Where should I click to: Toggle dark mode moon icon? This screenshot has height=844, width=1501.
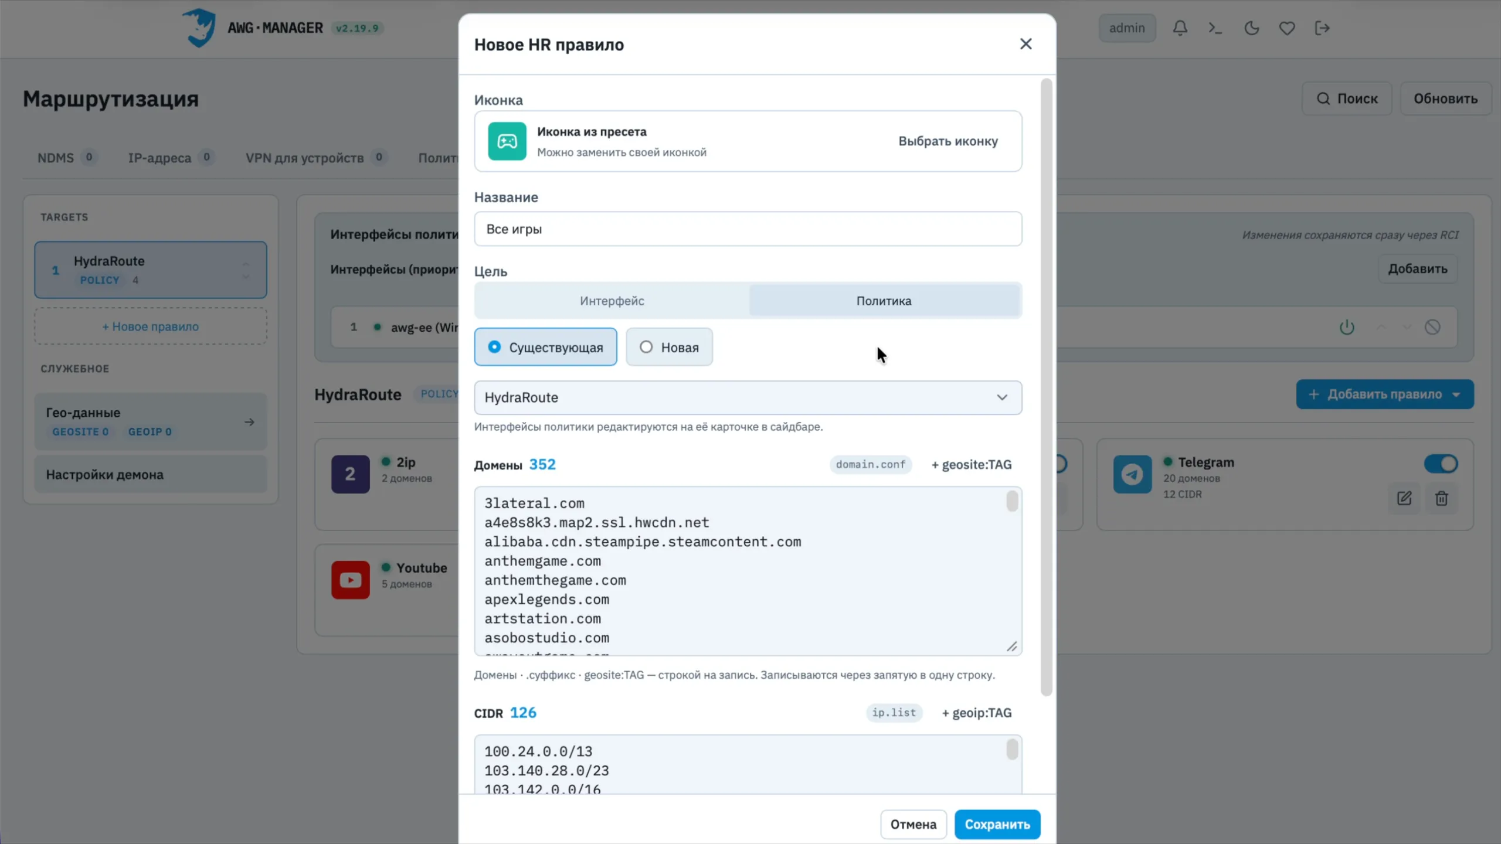[x=1251, y=28]
